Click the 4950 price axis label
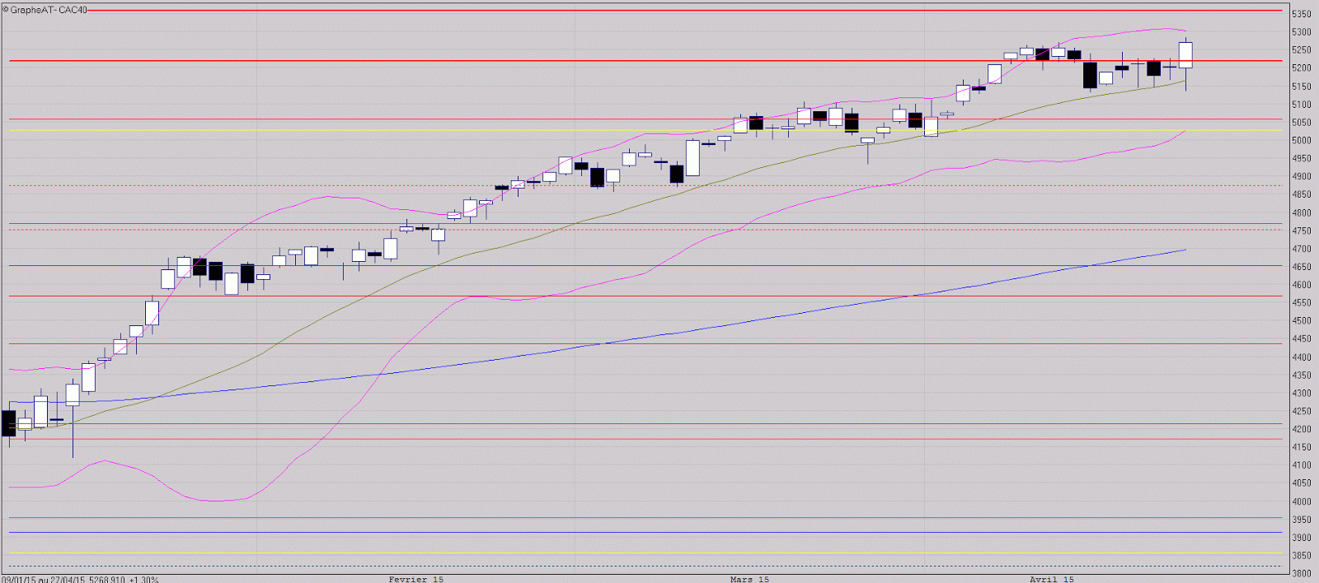The height and width of the screenshot is (583, 1319). [1301, 158]
